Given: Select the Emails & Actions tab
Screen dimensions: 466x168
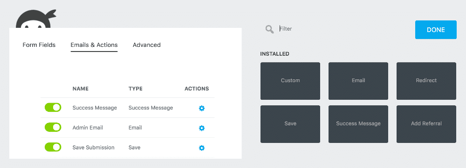Looking at the screenshot, I should [94, 45].
